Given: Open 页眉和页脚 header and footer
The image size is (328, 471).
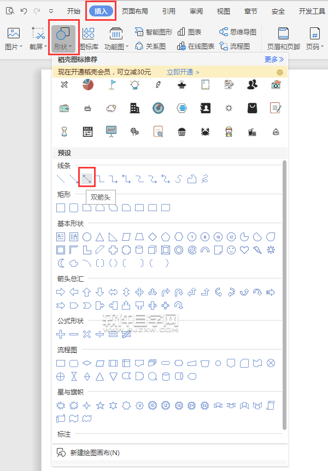Looking at the screenshot, I should point(284,38).
